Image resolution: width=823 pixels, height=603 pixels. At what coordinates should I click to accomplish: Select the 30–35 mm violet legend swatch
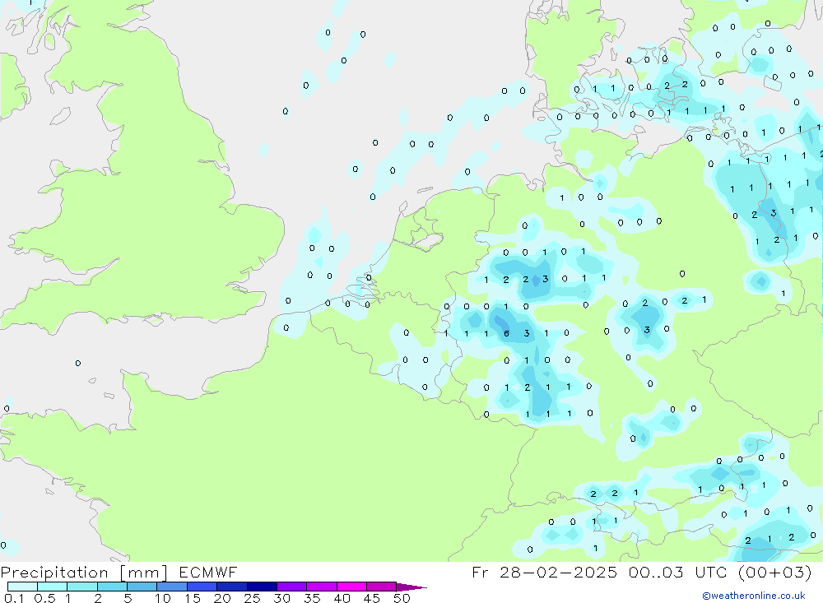tap(291, 587)
